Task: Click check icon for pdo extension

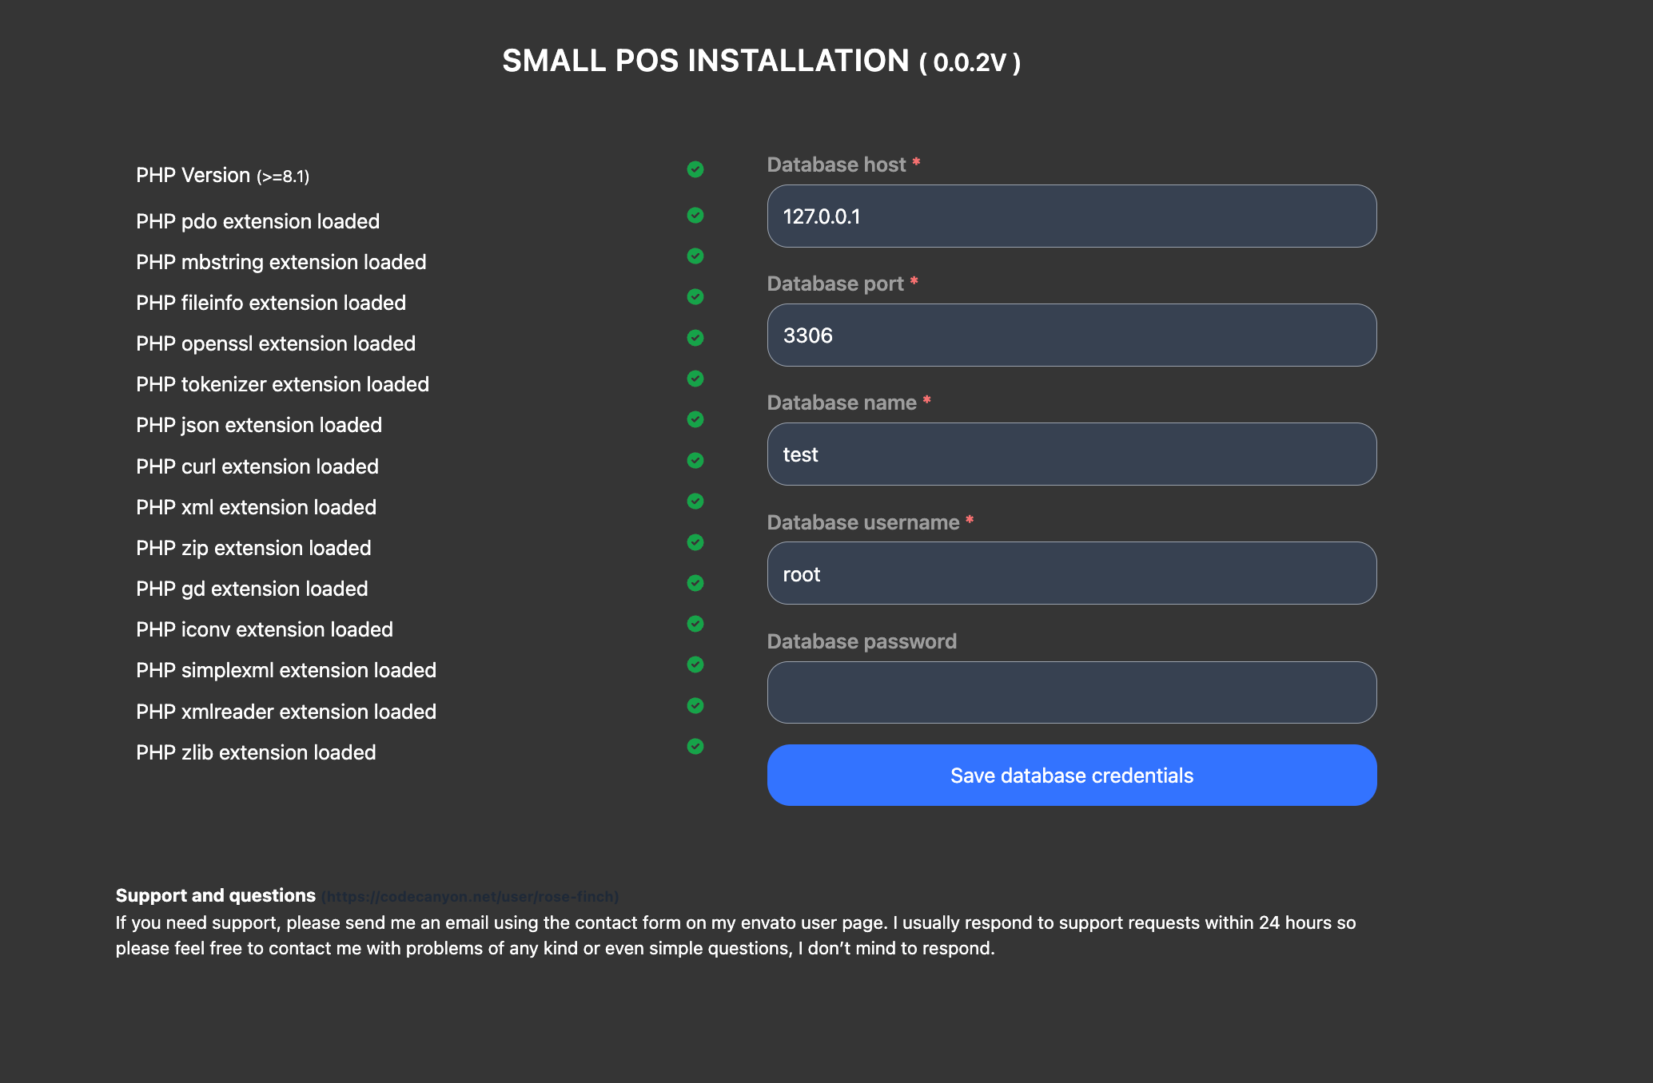Action: click(x=695, y=216)
